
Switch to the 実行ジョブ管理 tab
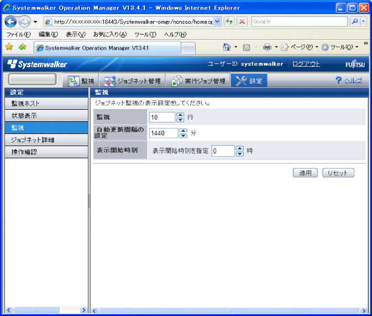coord(198,81)
